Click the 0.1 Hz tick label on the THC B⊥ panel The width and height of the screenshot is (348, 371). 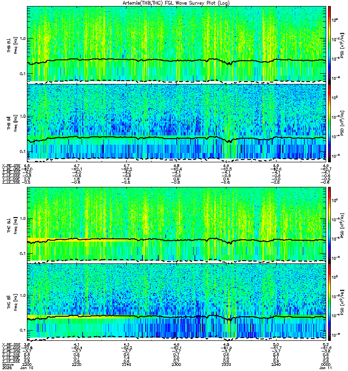[x=23, y=253]
